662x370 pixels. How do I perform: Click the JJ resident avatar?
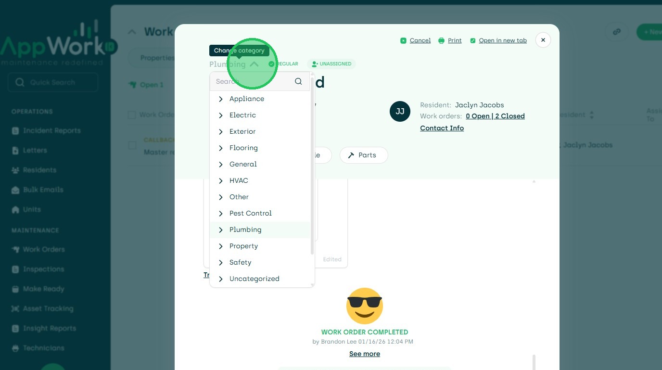click(x=400, y=111)
